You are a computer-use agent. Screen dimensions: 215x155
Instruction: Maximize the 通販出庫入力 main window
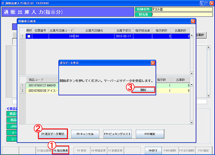click(207, 3)
